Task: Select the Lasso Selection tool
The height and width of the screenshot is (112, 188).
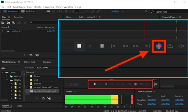Action: (x=88, y=11)
